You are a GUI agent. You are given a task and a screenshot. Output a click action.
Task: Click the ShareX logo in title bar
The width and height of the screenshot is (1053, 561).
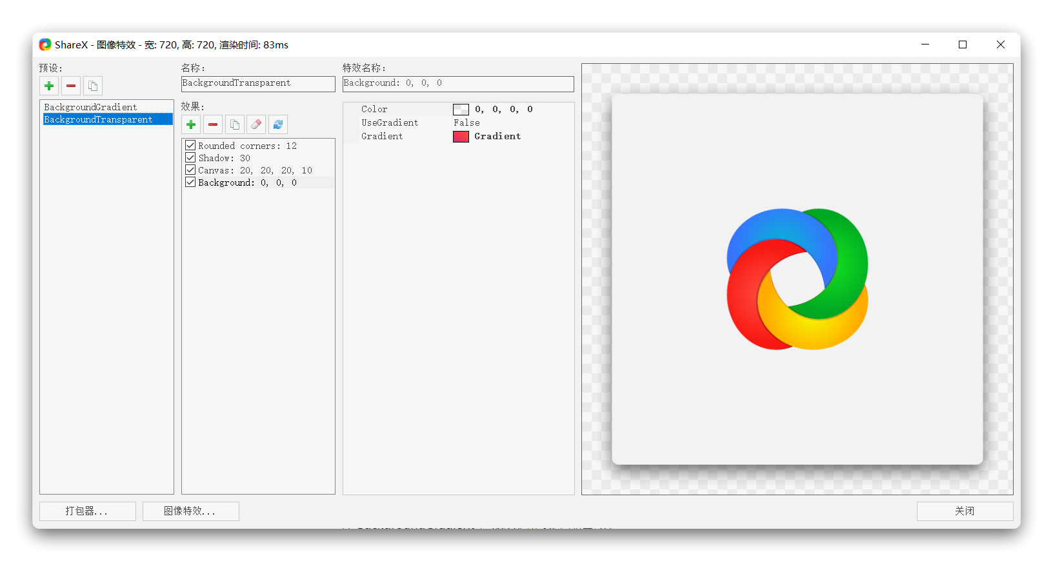coord(45,44)
